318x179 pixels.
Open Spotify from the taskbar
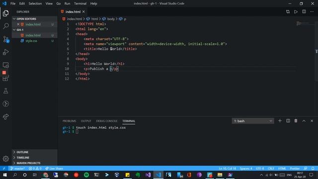point(86,175)
